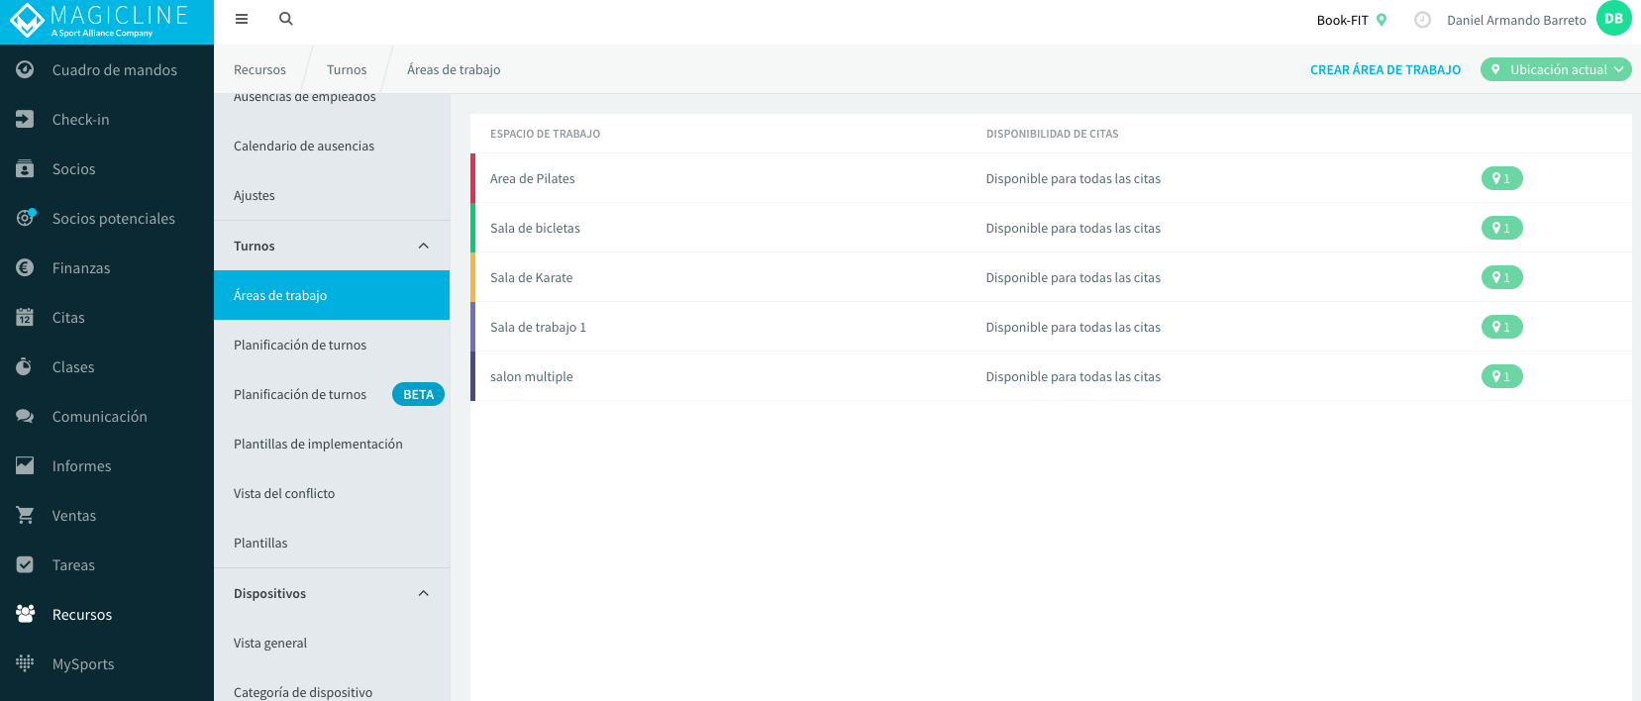Open Plantillas menu item
Image resolution: width=1641 pixels, height=701 pixels.
(x=332, y=543)
